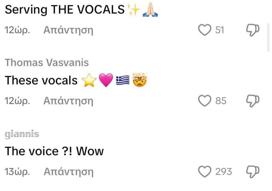Dislike the "Serving THE VOCALS" comment
Screen dimensions: 272x191
[x=253, y=30]
